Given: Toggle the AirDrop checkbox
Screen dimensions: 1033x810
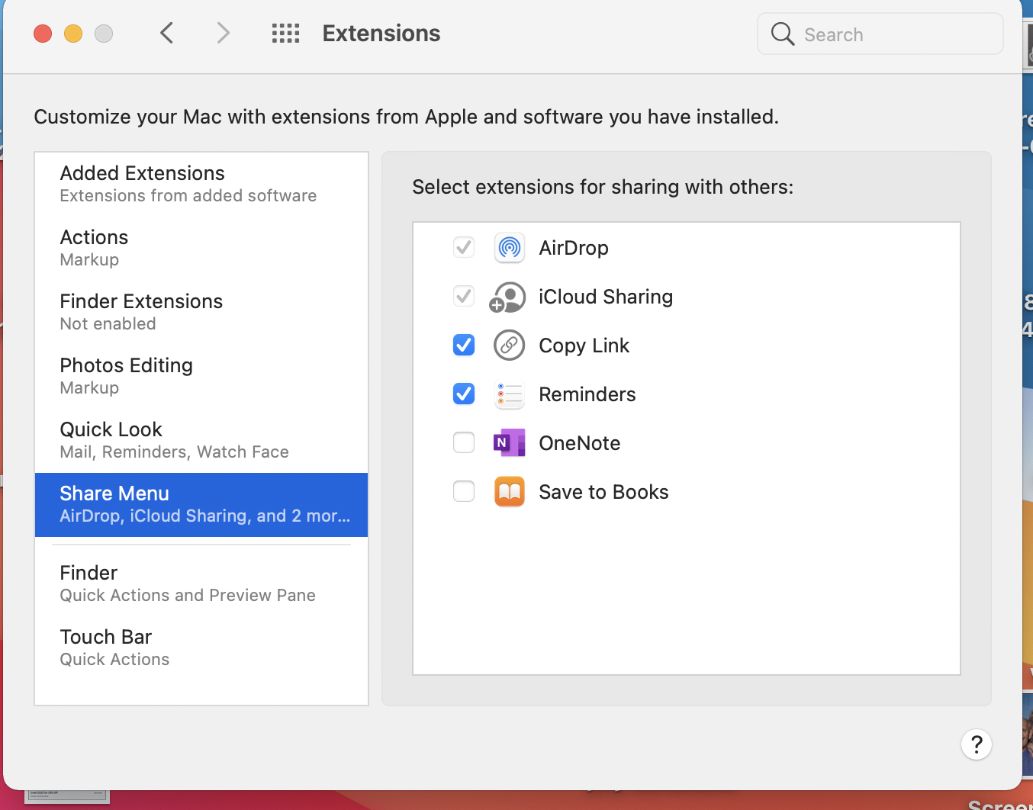Looking at the screenshot, I should pos(464,247).
